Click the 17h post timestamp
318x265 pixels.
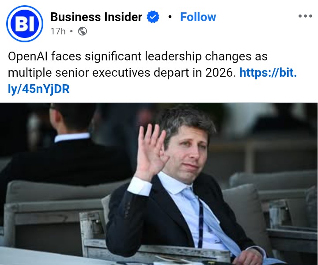point(58,31)
